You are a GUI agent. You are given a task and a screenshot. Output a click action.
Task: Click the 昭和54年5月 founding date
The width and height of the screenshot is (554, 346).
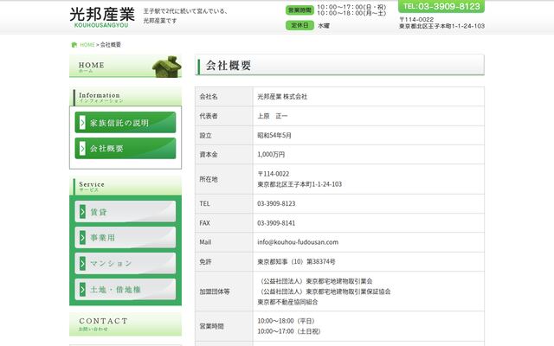point(274,135)
